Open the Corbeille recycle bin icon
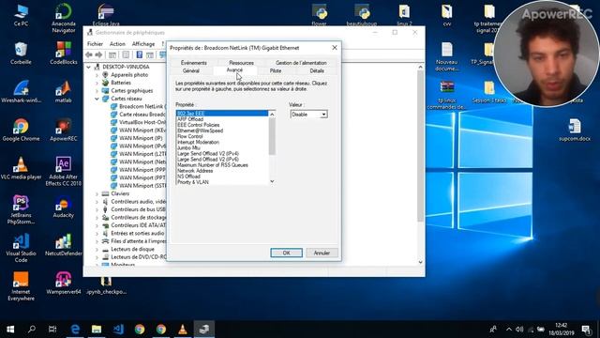Screen dimensions: 600x338 point(21,54)
